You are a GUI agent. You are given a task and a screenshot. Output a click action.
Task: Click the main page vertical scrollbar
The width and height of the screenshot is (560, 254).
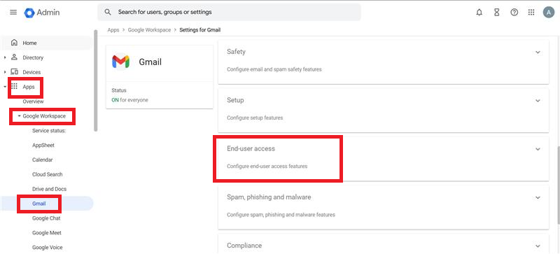558,185
